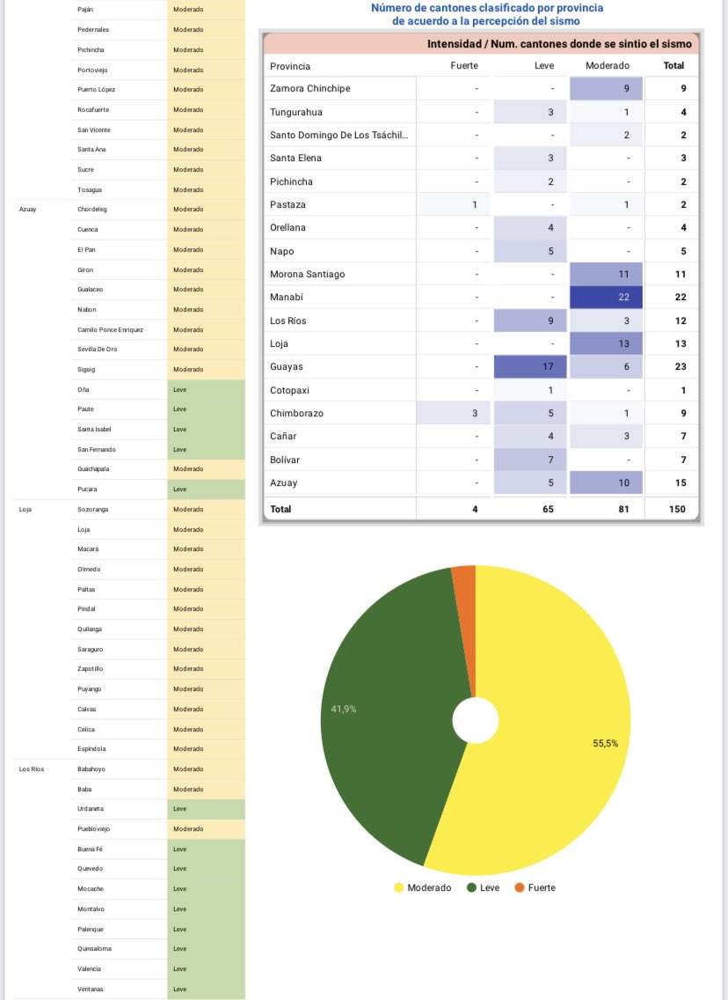Select 'Morona Santiago' province row label
This screenshot has height=1000, width=728.
pyautogui.click(x=307, y=275)
